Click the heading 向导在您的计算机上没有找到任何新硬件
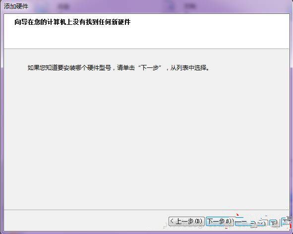Screen dimensions: 293x234 click(x=72, y=22)
